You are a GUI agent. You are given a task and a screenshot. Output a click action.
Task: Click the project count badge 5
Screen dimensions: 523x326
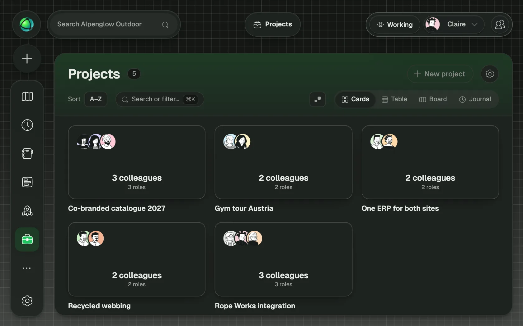[134, 74]
